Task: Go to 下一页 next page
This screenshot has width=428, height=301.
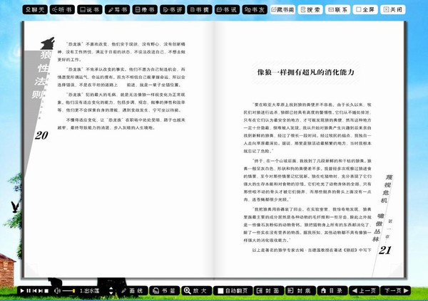Action: pyautogui.click(x=396, y=291)
